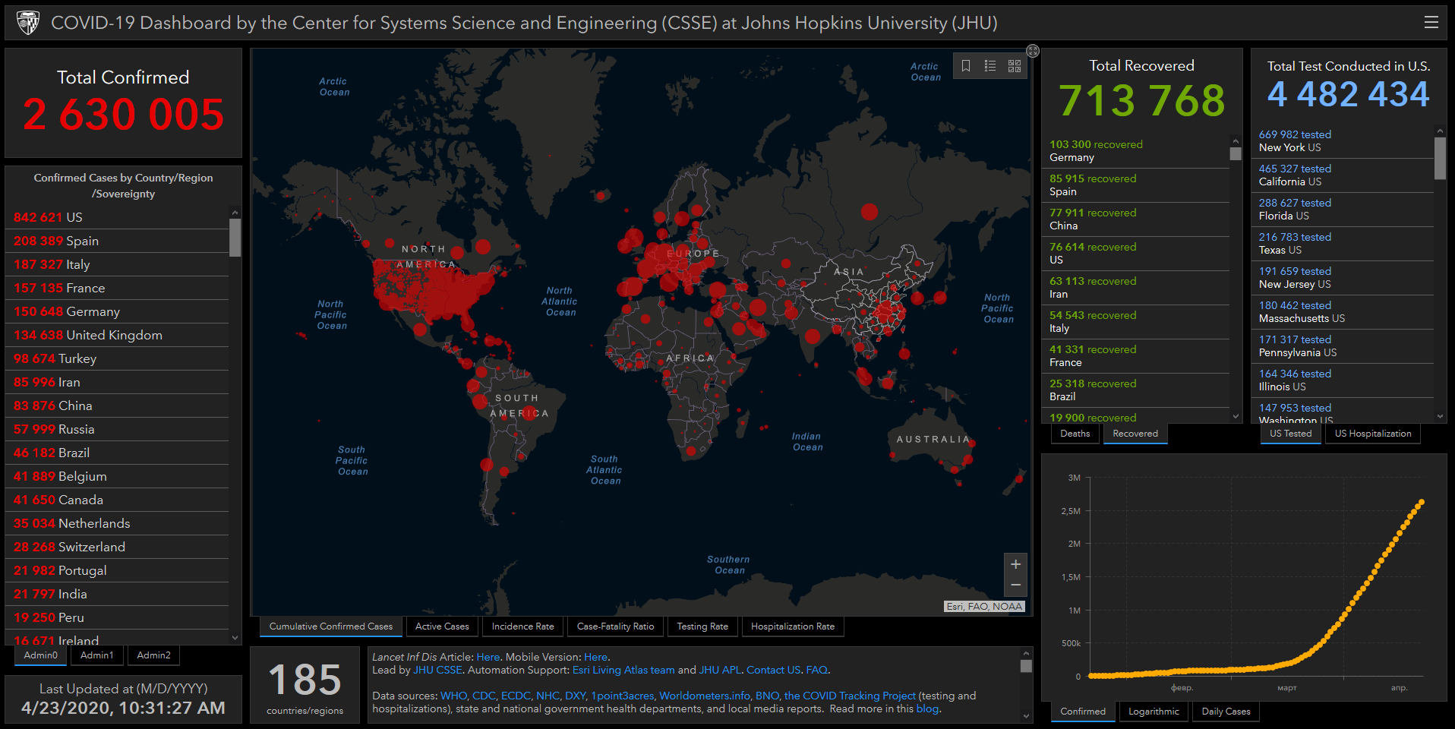Open the COVID Tracking Project link

pyautogui.click(x=850, y=696)
